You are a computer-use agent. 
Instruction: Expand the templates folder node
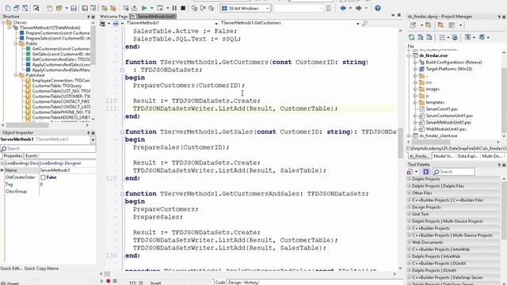[415, 102]
